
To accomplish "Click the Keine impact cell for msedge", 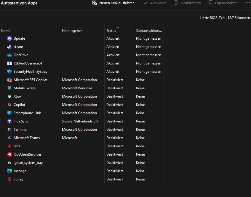I will 140,171.
